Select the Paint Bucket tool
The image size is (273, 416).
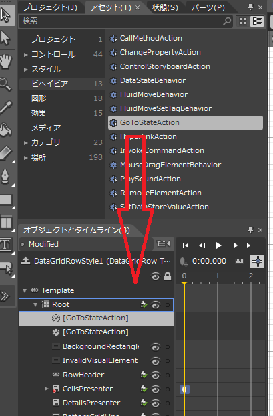[6, 130]
